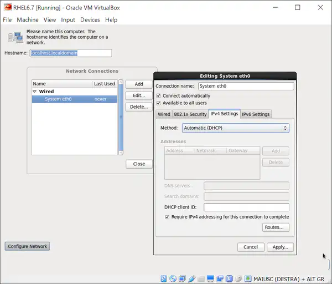Viewport: 332px width, 284px height.
Task: Click the mouse integration status icon
Action: (x=237, y=278)
